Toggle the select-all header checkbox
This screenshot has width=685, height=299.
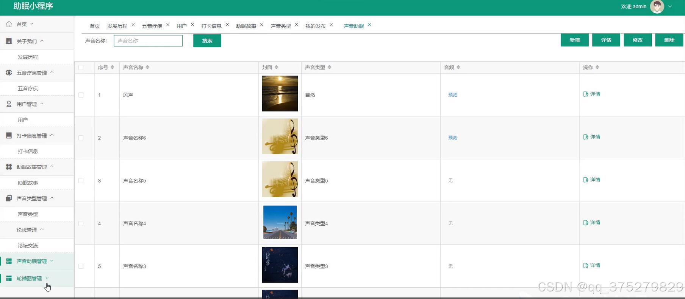pyautogui.click(x=81, y=68)
